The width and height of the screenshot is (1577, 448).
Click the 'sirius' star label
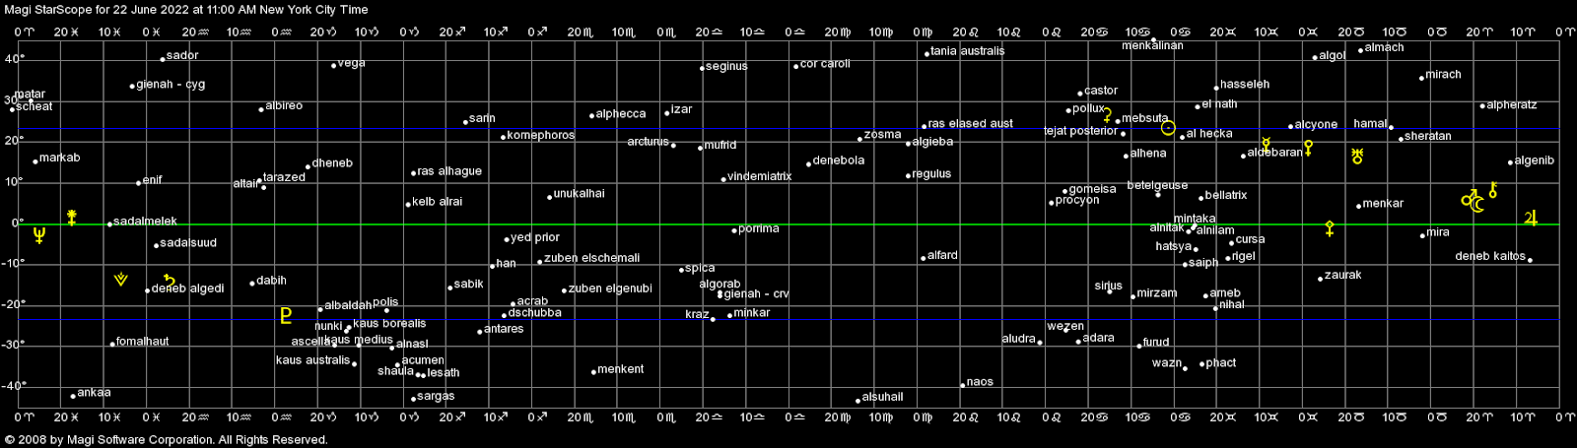click(x=1108, y=287)
